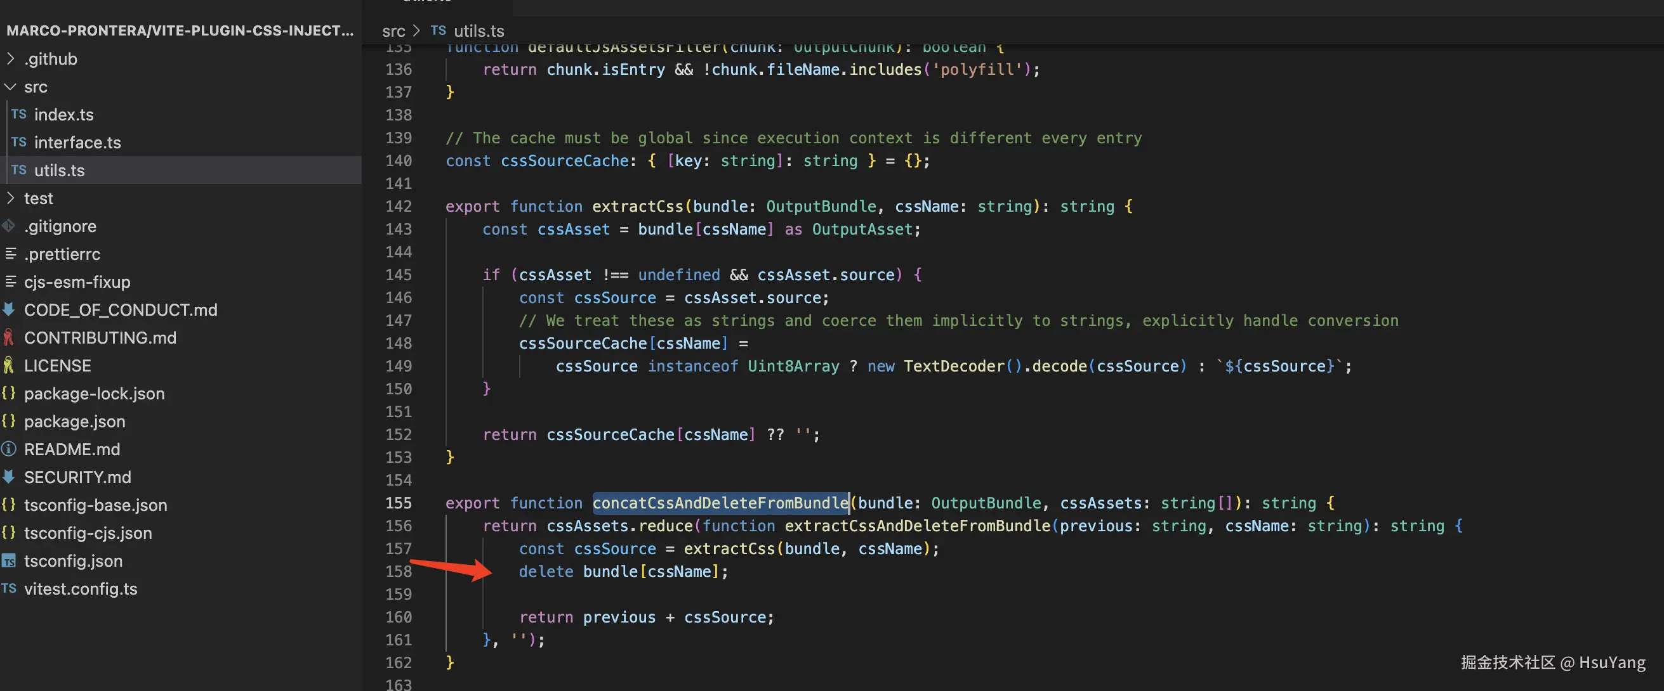1664x691 pixels.
Task: Click the git icon beside .gitignore
Action: point(8,226)
